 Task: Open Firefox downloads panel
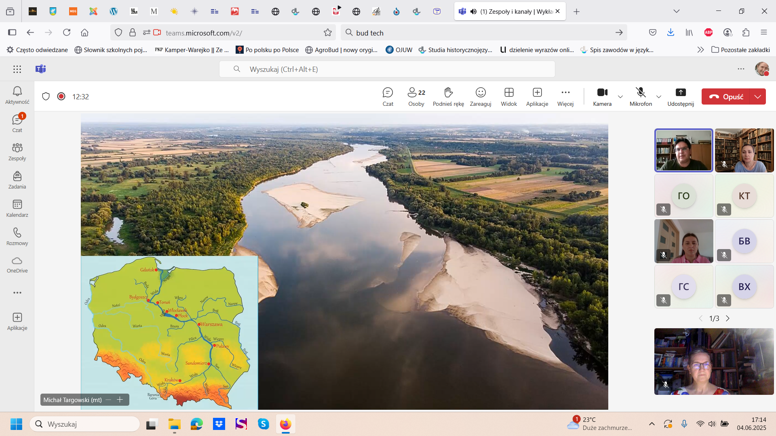tap(671, 32)
